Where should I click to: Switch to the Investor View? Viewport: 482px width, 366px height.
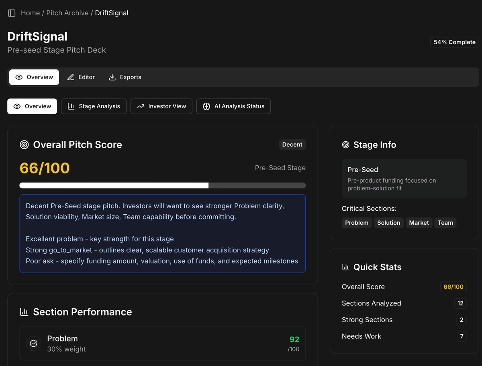coord(161,106)
